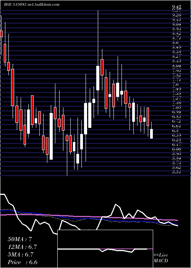191x268 pixels.
Task: Click the 7.16 price axis label
Action: click(177, 103)
